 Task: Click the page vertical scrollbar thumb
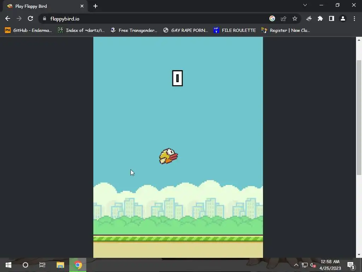point(359,117)
